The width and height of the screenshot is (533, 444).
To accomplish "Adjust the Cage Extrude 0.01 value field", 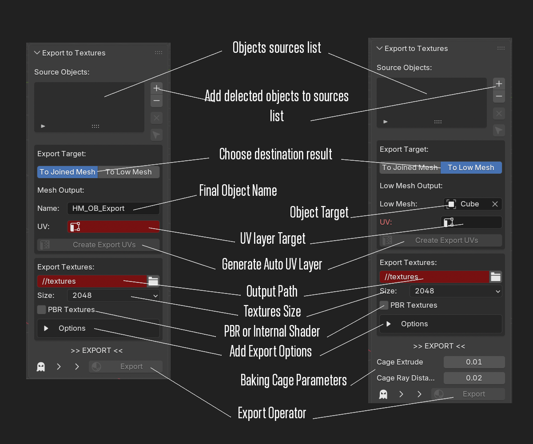I will [x=474, y=362].
